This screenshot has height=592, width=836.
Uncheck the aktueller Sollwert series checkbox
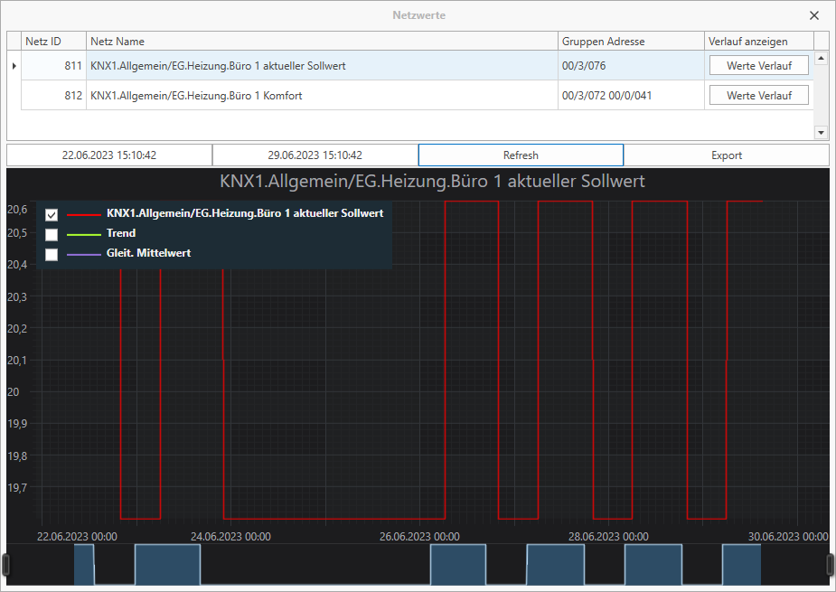[52, 214]
